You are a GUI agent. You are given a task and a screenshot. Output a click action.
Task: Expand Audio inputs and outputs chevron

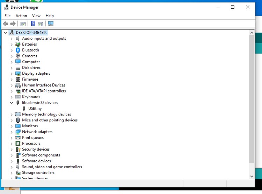(12, 39)
